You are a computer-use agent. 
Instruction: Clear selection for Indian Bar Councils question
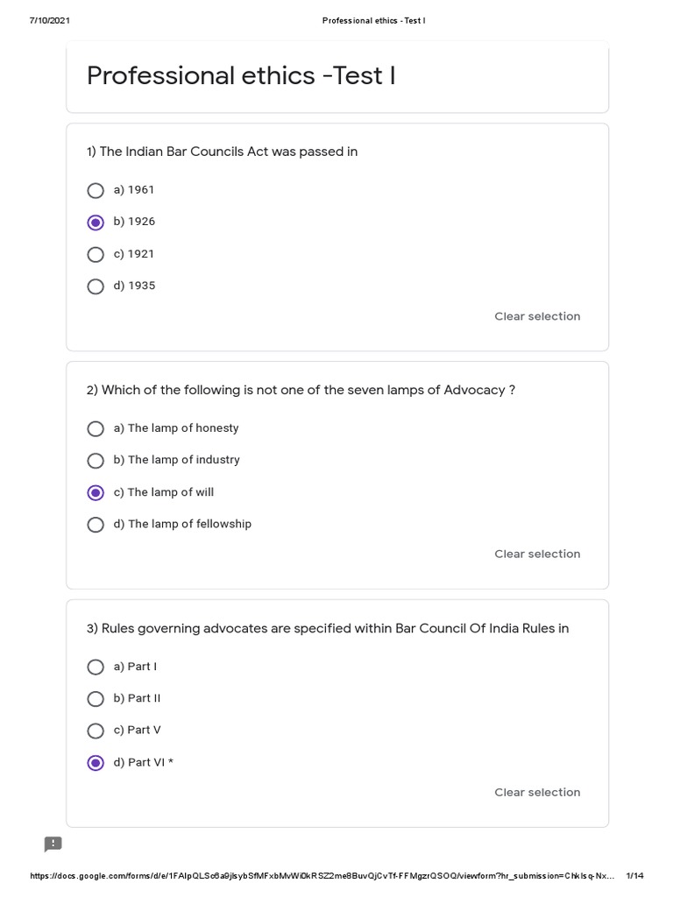(x=537, y=316)
